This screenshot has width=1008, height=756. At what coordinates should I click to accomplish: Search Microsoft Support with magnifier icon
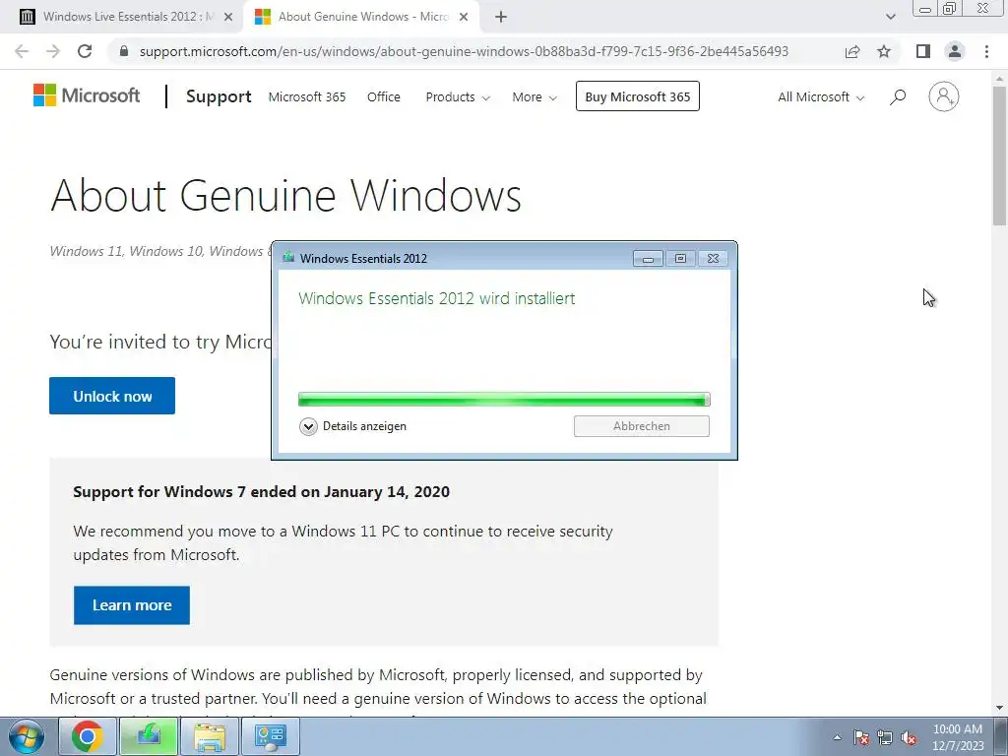pyautogui.click(x=898, y=97)
